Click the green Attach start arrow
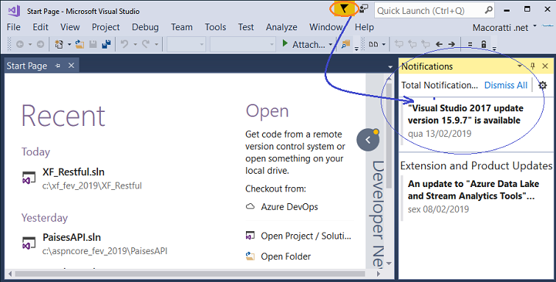 [x=285, y=43]
